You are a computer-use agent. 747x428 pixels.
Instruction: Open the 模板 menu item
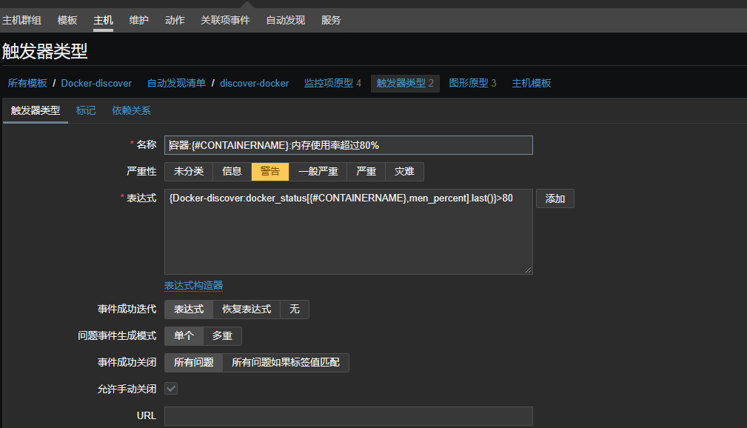click(x=67, y=20)
